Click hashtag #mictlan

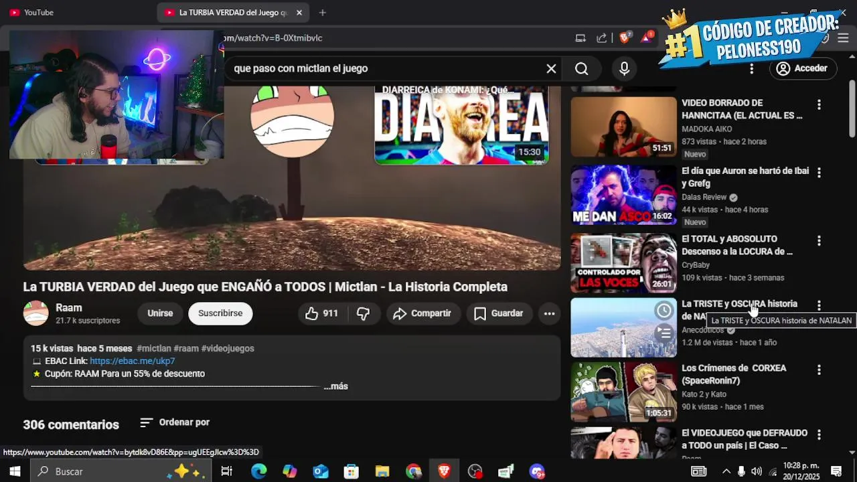coord(154,349)
